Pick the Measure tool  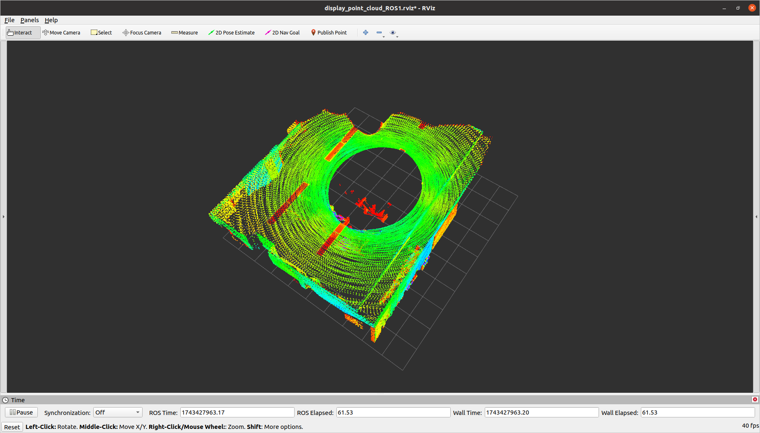point(184,33)
